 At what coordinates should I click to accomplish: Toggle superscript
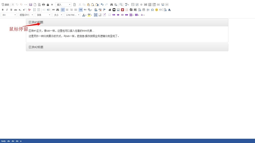point(24,10)
